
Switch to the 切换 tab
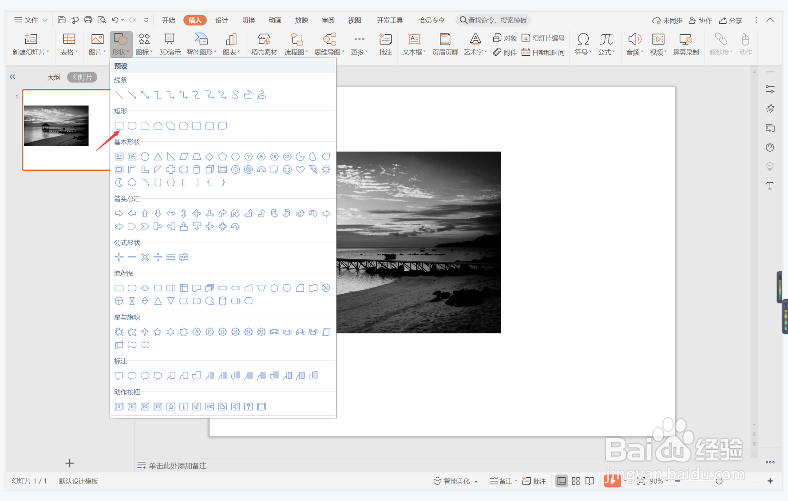249,20
